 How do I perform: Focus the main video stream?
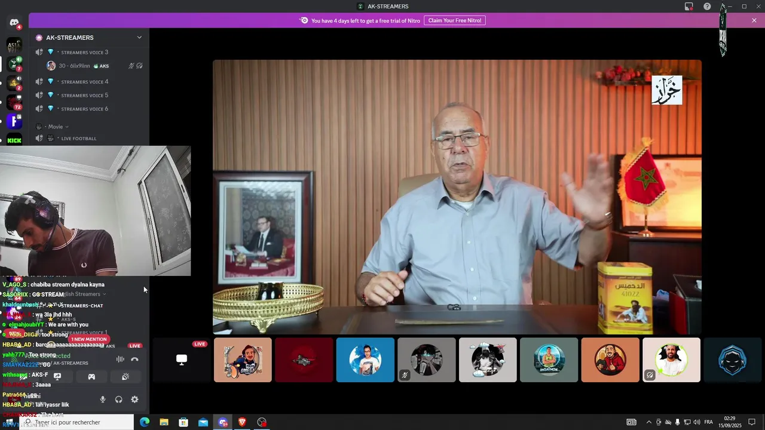click(x=457, y=197)
